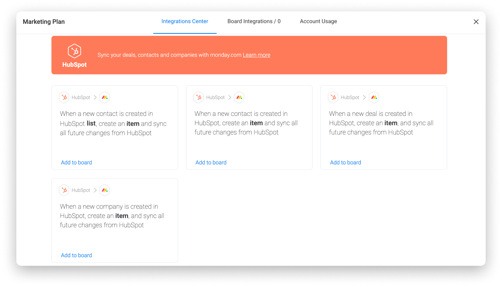
Task: Click HubSpot icon in new contact item card
Action: point(199,97)
